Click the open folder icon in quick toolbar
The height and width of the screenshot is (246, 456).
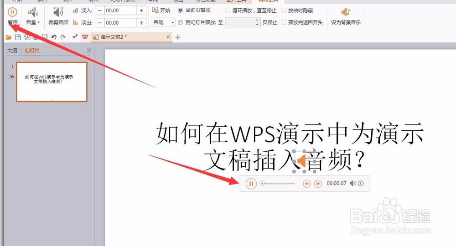pos(8,37)
